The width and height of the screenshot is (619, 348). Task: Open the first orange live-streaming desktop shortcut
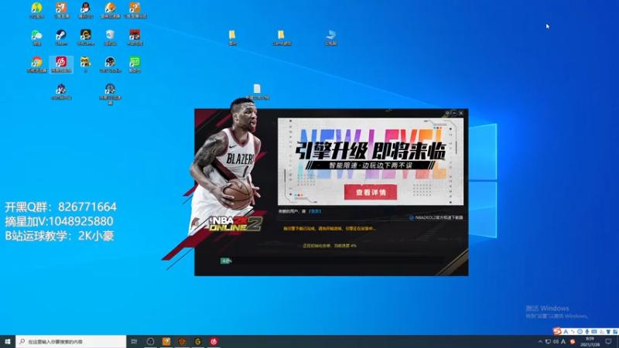[x=61, y=10]
